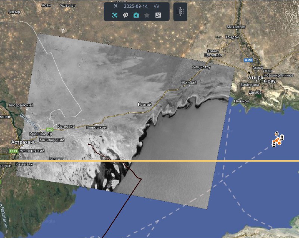This screenshot has width=299, height=239.
Task: Click the scissors clip icon
Action: coord(158,15)
